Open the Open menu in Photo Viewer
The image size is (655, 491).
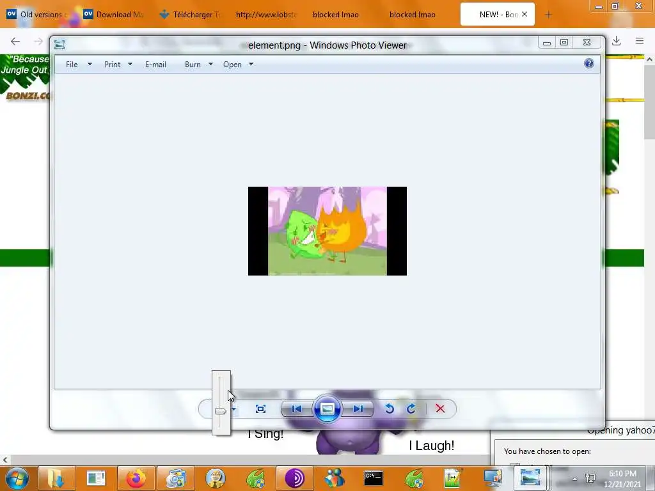pyautogui.click(x=232, y=65)
